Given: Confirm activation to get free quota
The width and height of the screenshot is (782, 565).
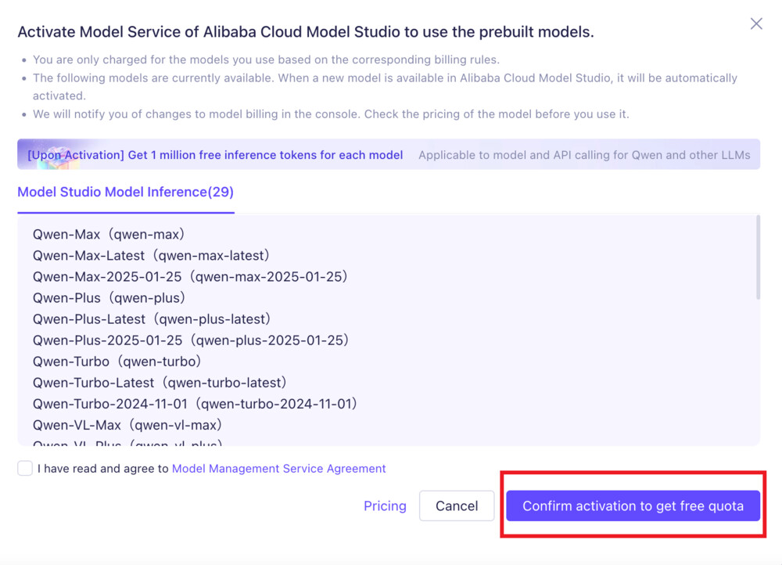Looking at the screenshot, I should pyautogui.click(x=633, y=506).
